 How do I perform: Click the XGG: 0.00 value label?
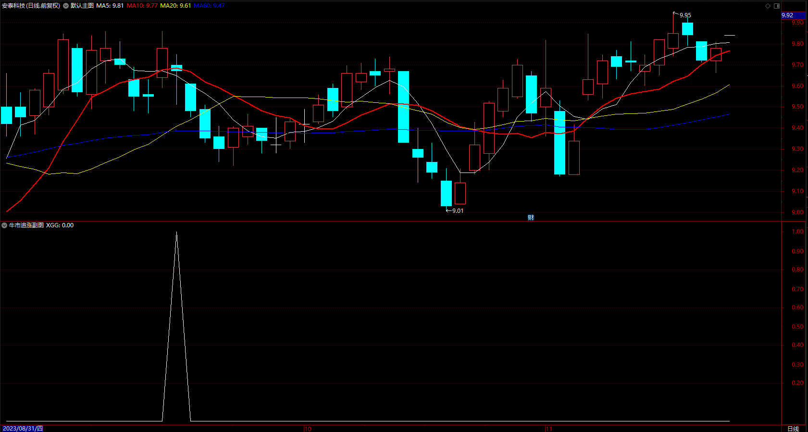(60, 225)
